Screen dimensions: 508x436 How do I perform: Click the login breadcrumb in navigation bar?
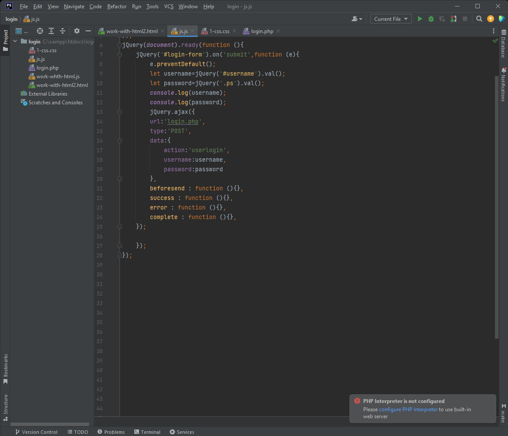tap(11, 19)
